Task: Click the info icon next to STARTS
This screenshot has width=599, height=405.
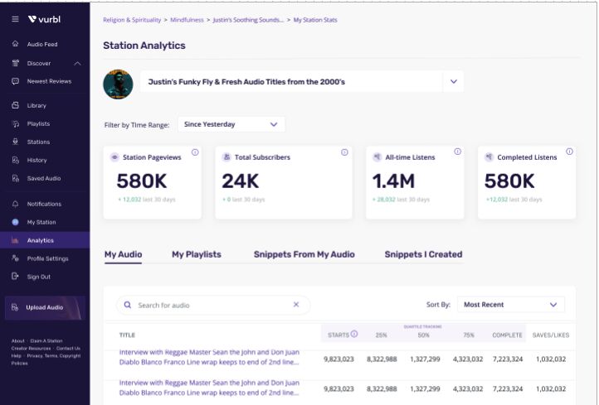Action: point(354,334)
